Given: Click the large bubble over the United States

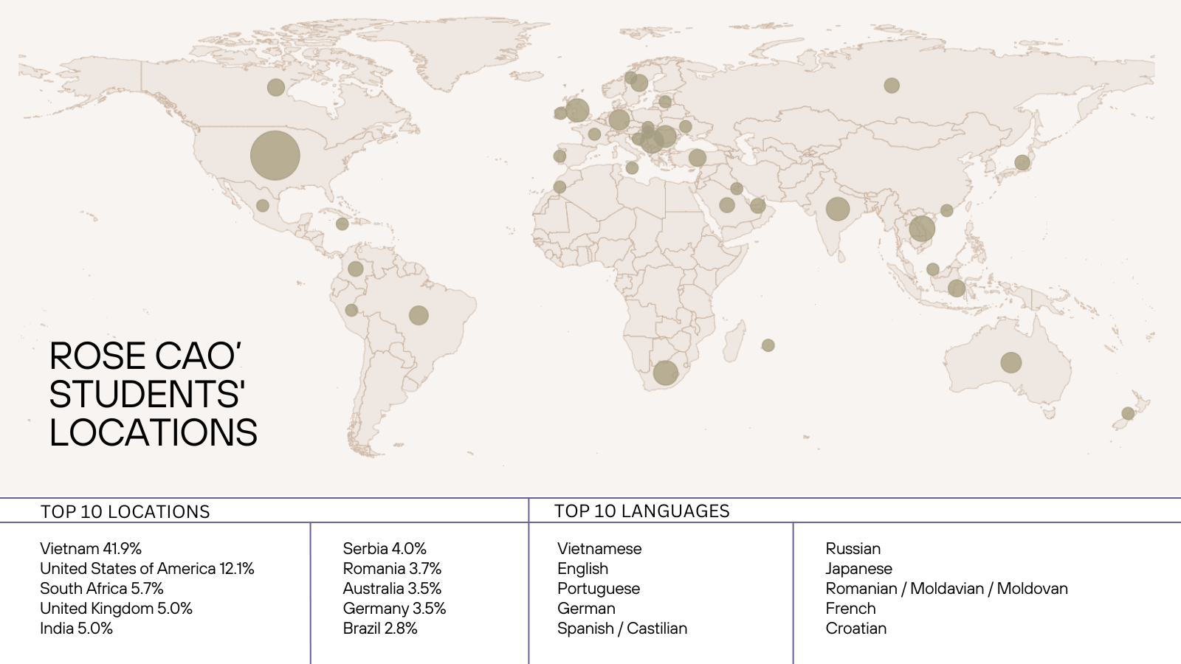Looking at the screenshot, I should tap(275, 156).
